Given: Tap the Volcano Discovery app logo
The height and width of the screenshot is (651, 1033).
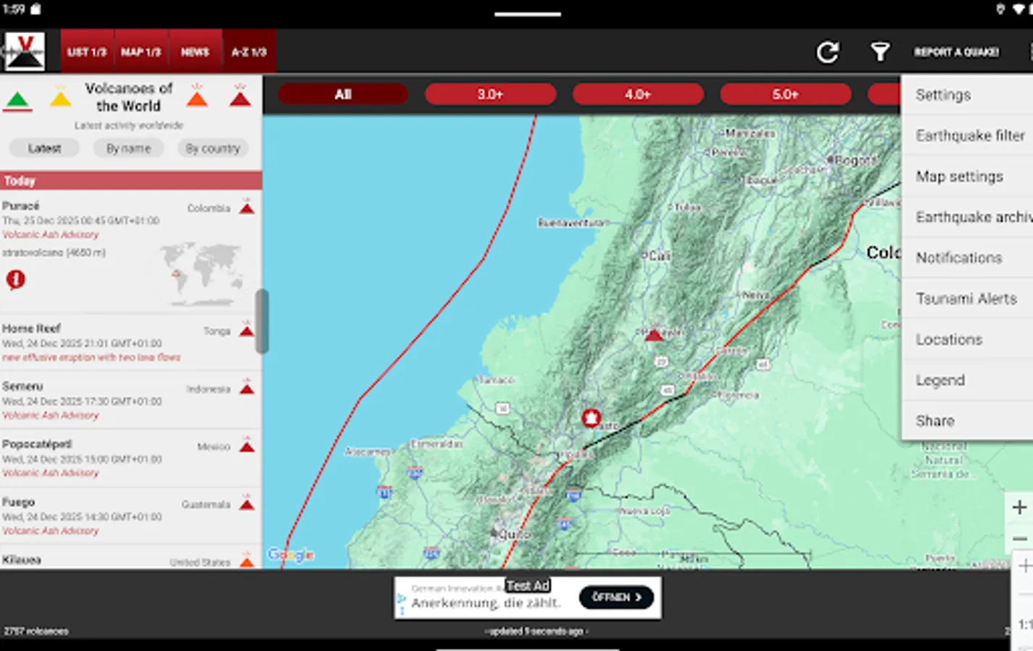Looking at the screenshot, I should [x=25, y=50].
